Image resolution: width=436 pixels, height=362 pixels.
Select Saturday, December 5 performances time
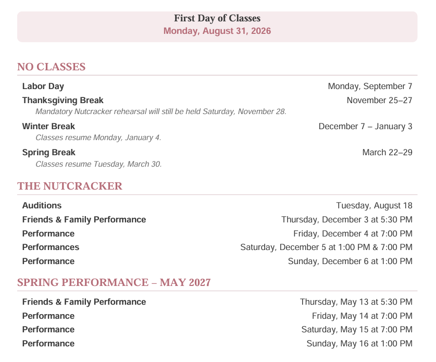[x=327, y=247]
